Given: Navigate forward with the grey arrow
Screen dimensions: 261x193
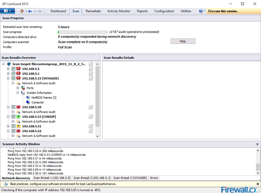Looking at the screenshot, I should [x=39, y=11].
